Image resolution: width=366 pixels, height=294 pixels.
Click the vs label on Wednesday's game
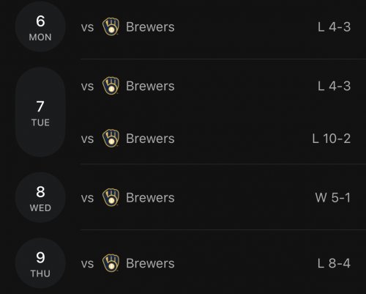87,198
